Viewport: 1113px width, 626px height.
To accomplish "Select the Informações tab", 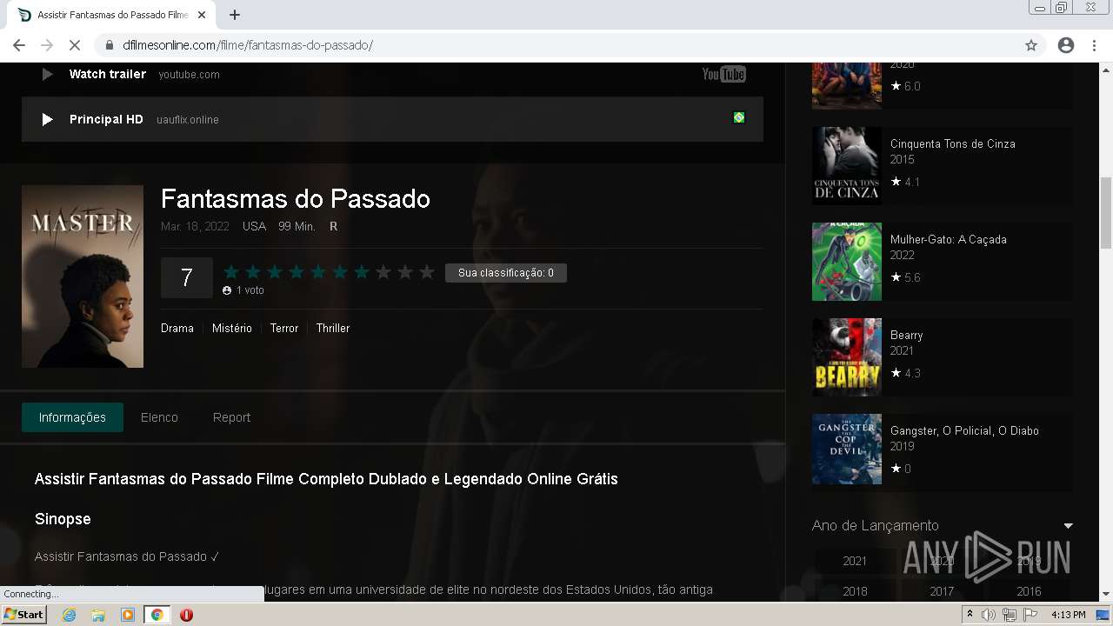I will tap(72, 417).
